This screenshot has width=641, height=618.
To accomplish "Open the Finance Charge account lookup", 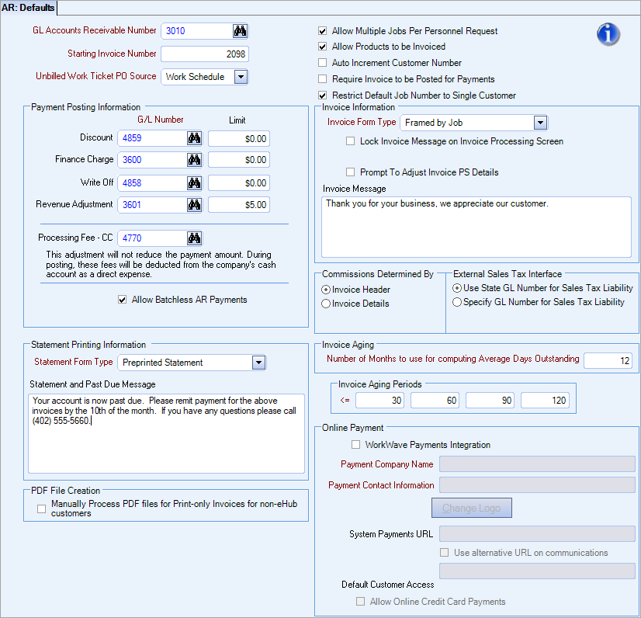I will (x=193, y=160).
